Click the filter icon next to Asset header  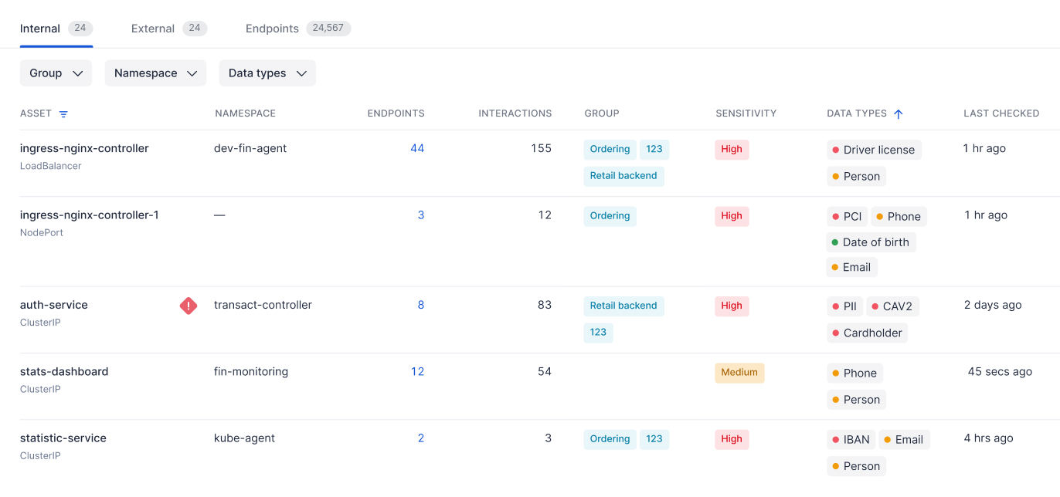coord(63,114)
